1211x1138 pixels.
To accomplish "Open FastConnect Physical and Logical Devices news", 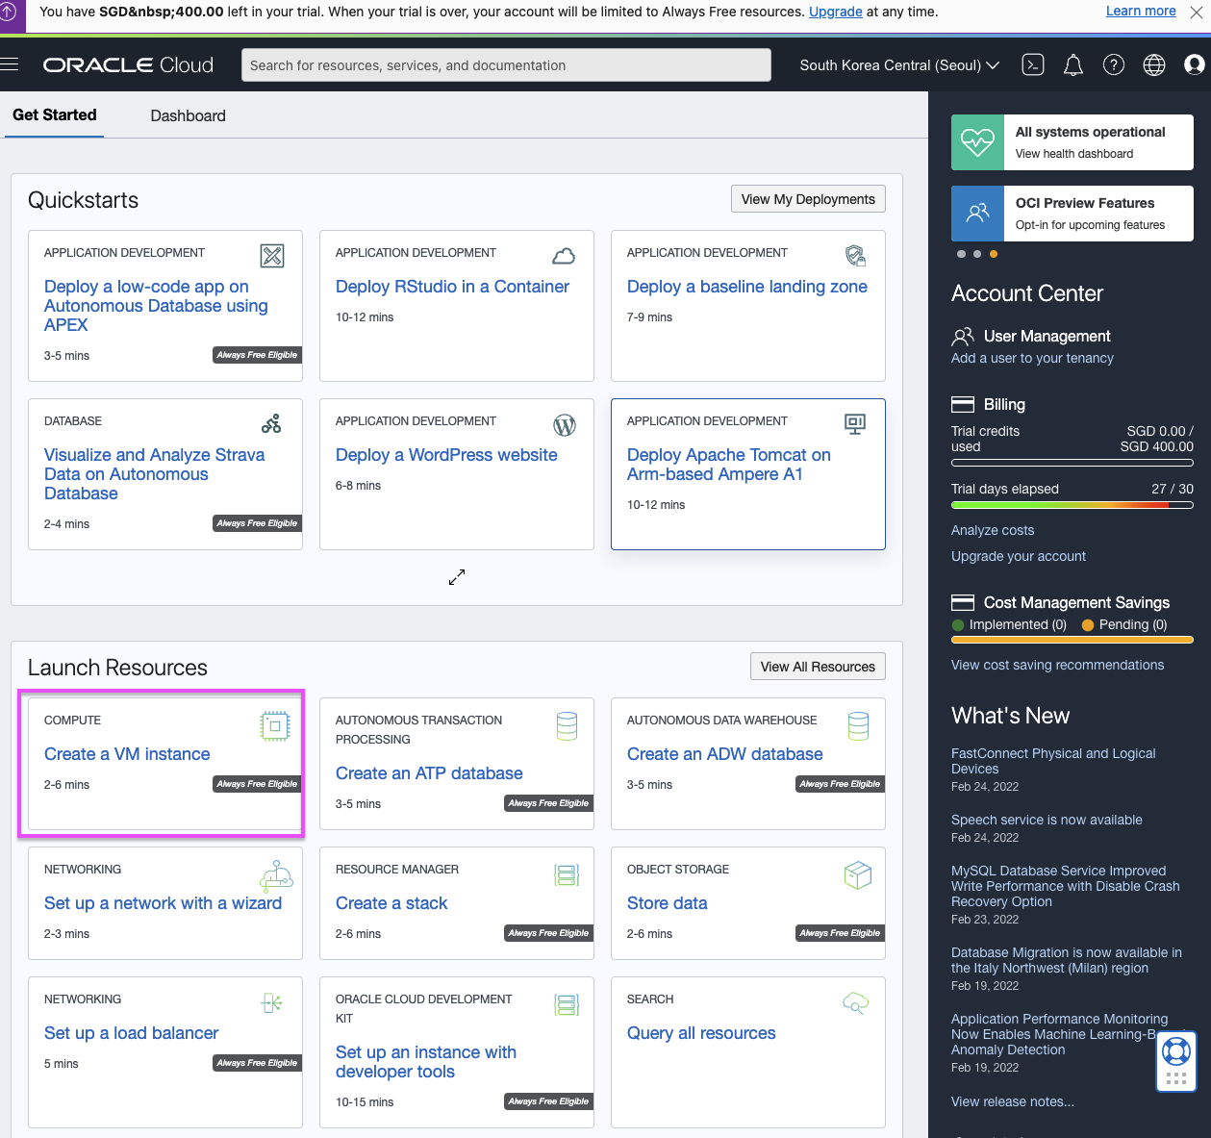I will pos(1053,761).
